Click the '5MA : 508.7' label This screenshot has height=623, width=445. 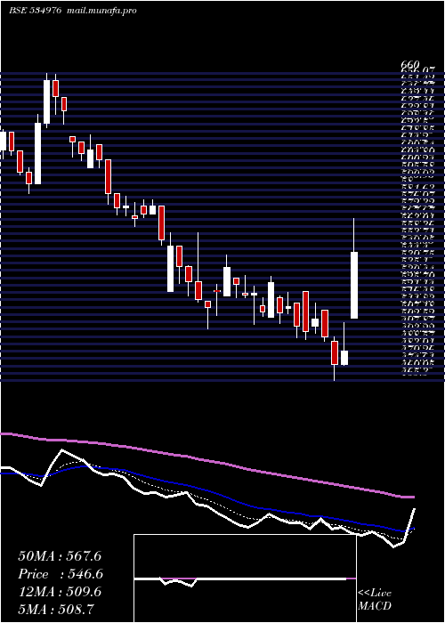pyautogui.click(x=55, y=609)
